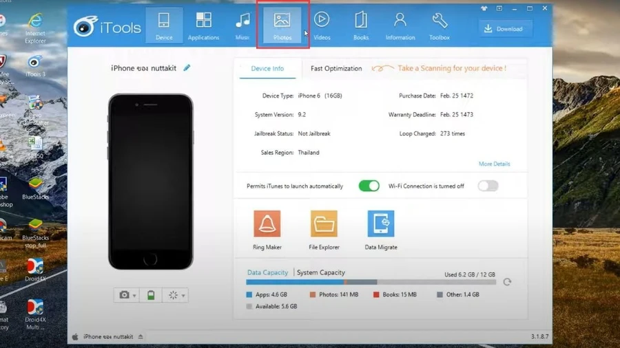This screenshot has height=348, width=620.
Task: Open iTools 3 desktop shortcut
Action: click(35, 66)
